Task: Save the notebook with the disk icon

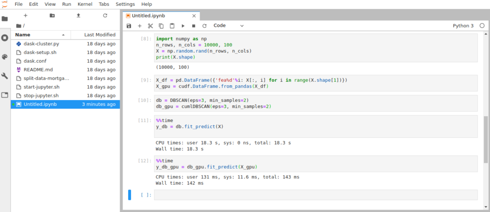Action: click(129, 26)
